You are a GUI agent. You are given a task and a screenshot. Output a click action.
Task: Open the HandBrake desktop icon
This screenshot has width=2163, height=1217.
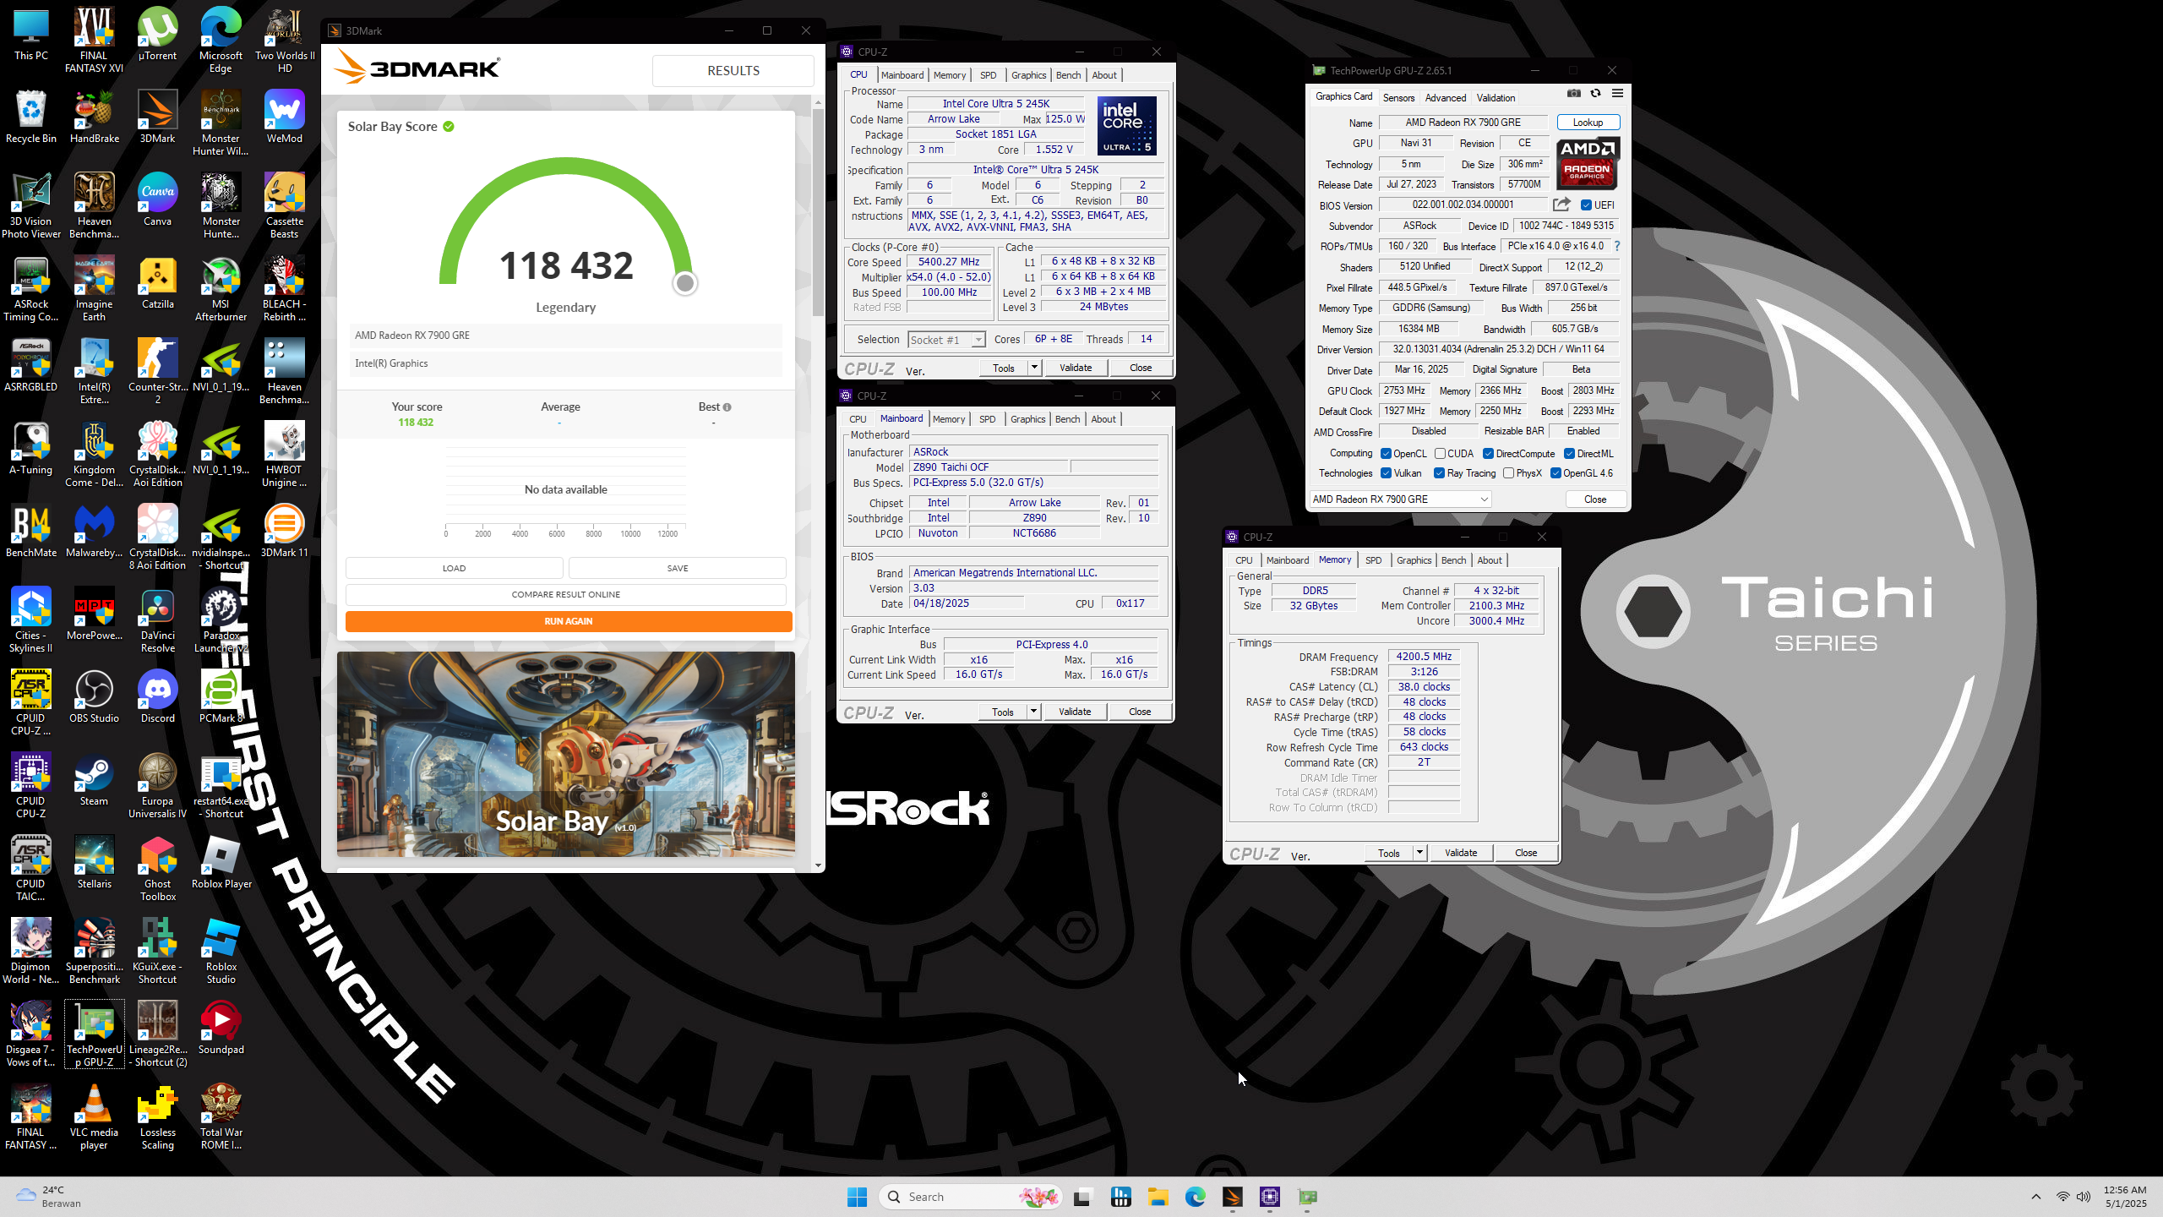point(95,117)
